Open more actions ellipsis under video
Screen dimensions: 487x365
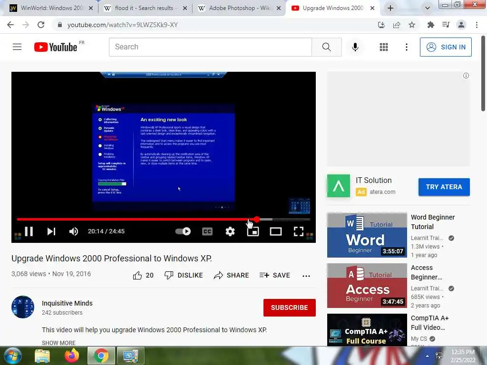[x=306, y=276]
